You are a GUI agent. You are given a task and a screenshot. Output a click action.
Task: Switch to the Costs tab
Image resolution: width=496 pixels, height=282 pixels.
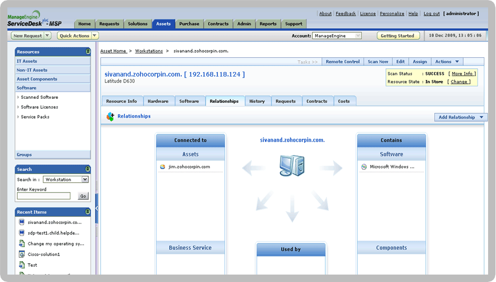coord(344,101)
